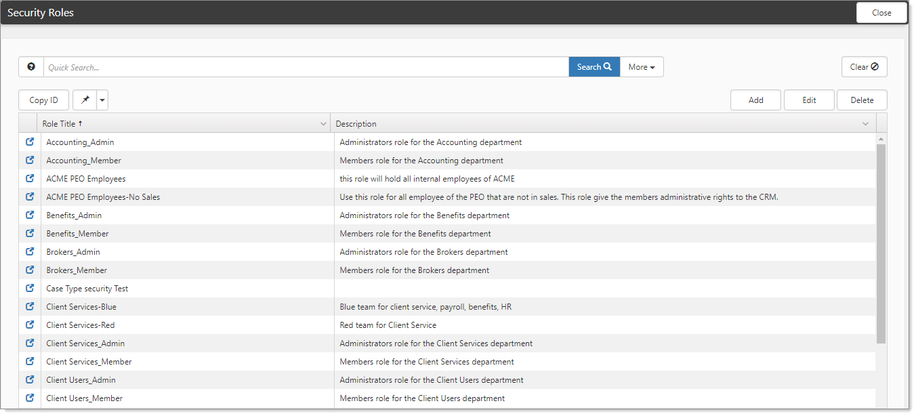This screenshot has width=916, height=416.
Task: Open the More search options dropdown
Action: (x=641, y=67)
